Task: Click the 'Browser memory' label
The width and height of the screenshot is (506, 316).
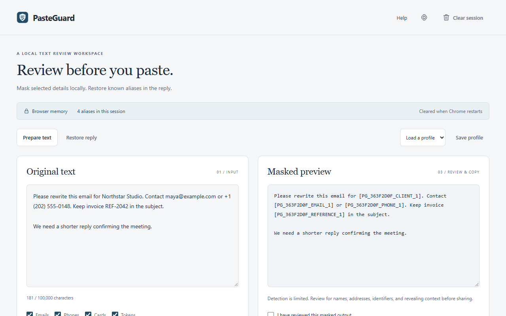Action: pos(50,111)
